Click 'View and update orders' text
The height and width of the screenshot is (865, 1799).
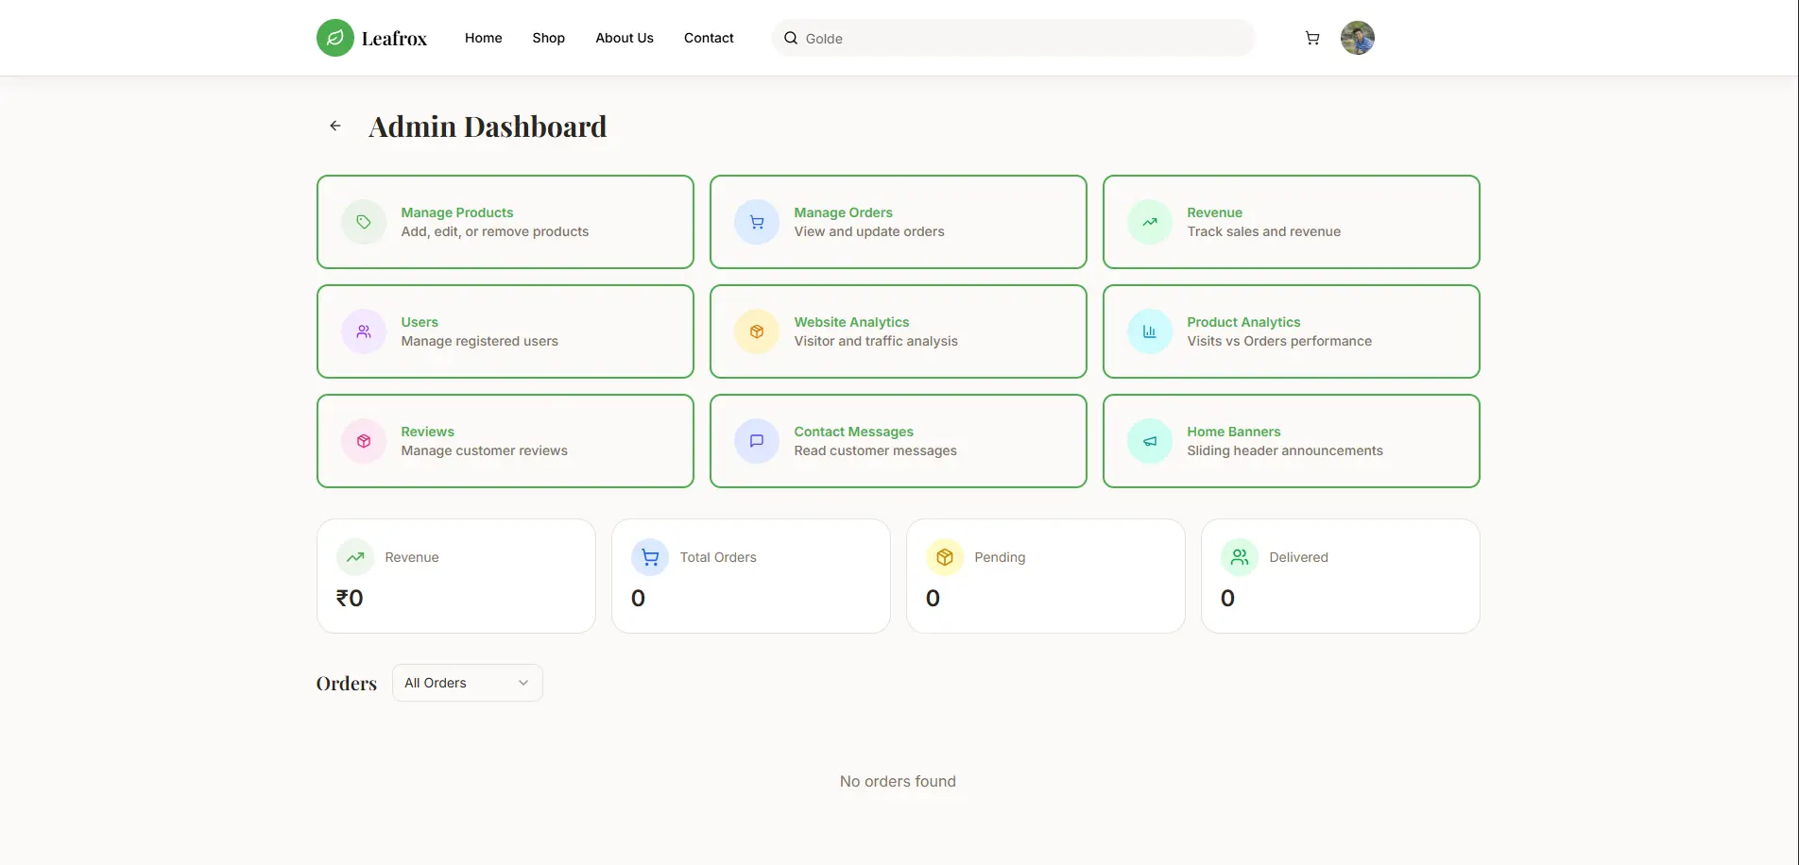(869, 231)
